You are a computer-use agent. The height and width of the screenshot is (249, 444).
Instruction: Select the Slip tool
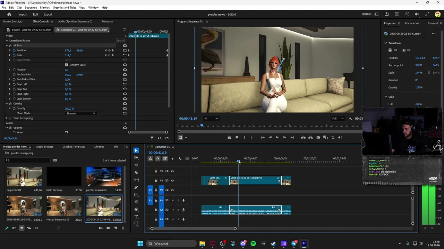[x=136, y=180]
